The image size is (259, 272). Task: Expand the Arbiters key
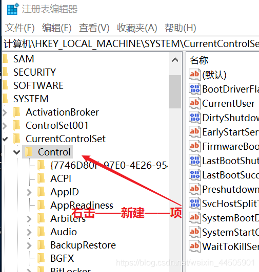[29, 219]
